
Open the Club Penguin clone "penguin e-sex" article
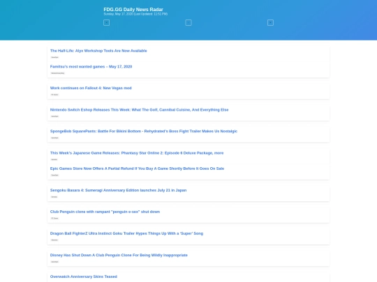click(x=105, y=212)
